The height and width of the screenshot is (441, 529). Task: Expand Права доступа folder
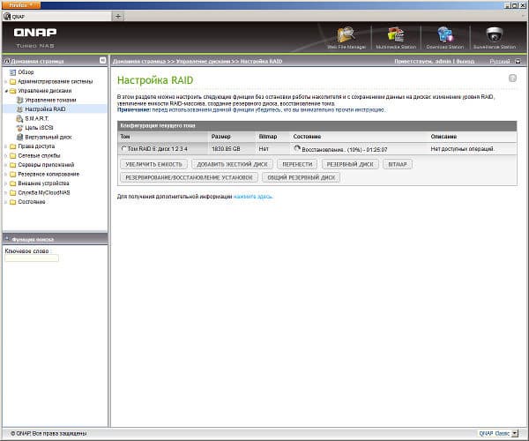point(6,146)
